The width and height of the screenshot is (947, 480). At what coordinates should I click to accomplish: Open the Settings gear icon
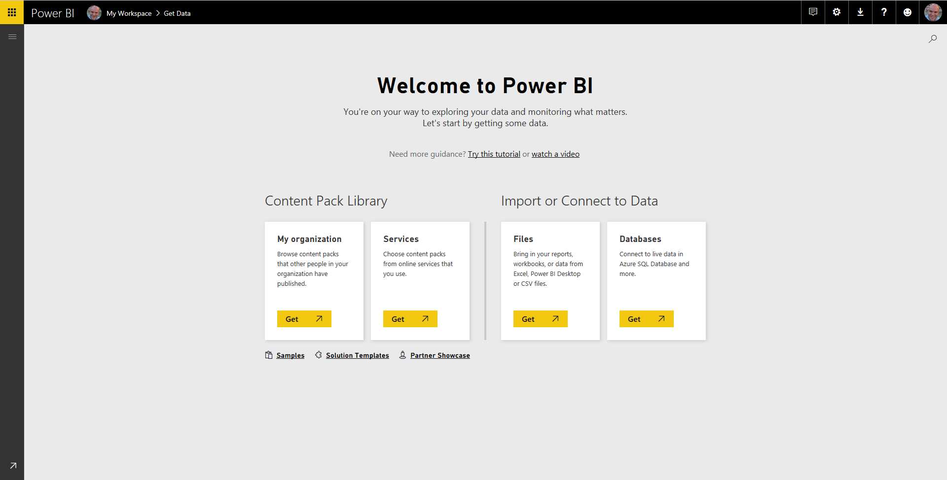(836, 12)
